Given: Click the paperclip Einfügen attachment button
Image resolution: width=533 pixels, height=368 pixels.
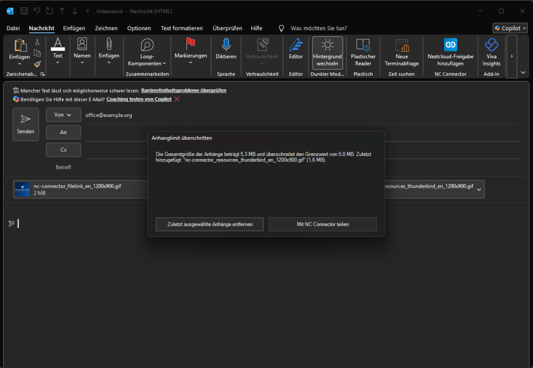Looking at the screenshot, I should pos(109,51).
